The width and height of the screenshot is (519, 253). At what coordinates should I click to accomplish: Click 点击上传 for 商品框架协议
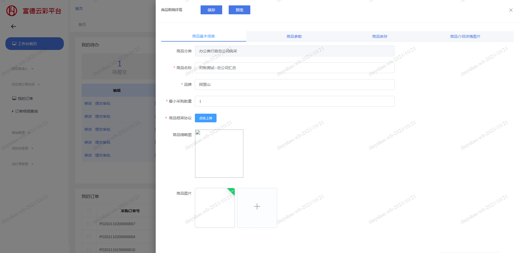coord(206,118)
